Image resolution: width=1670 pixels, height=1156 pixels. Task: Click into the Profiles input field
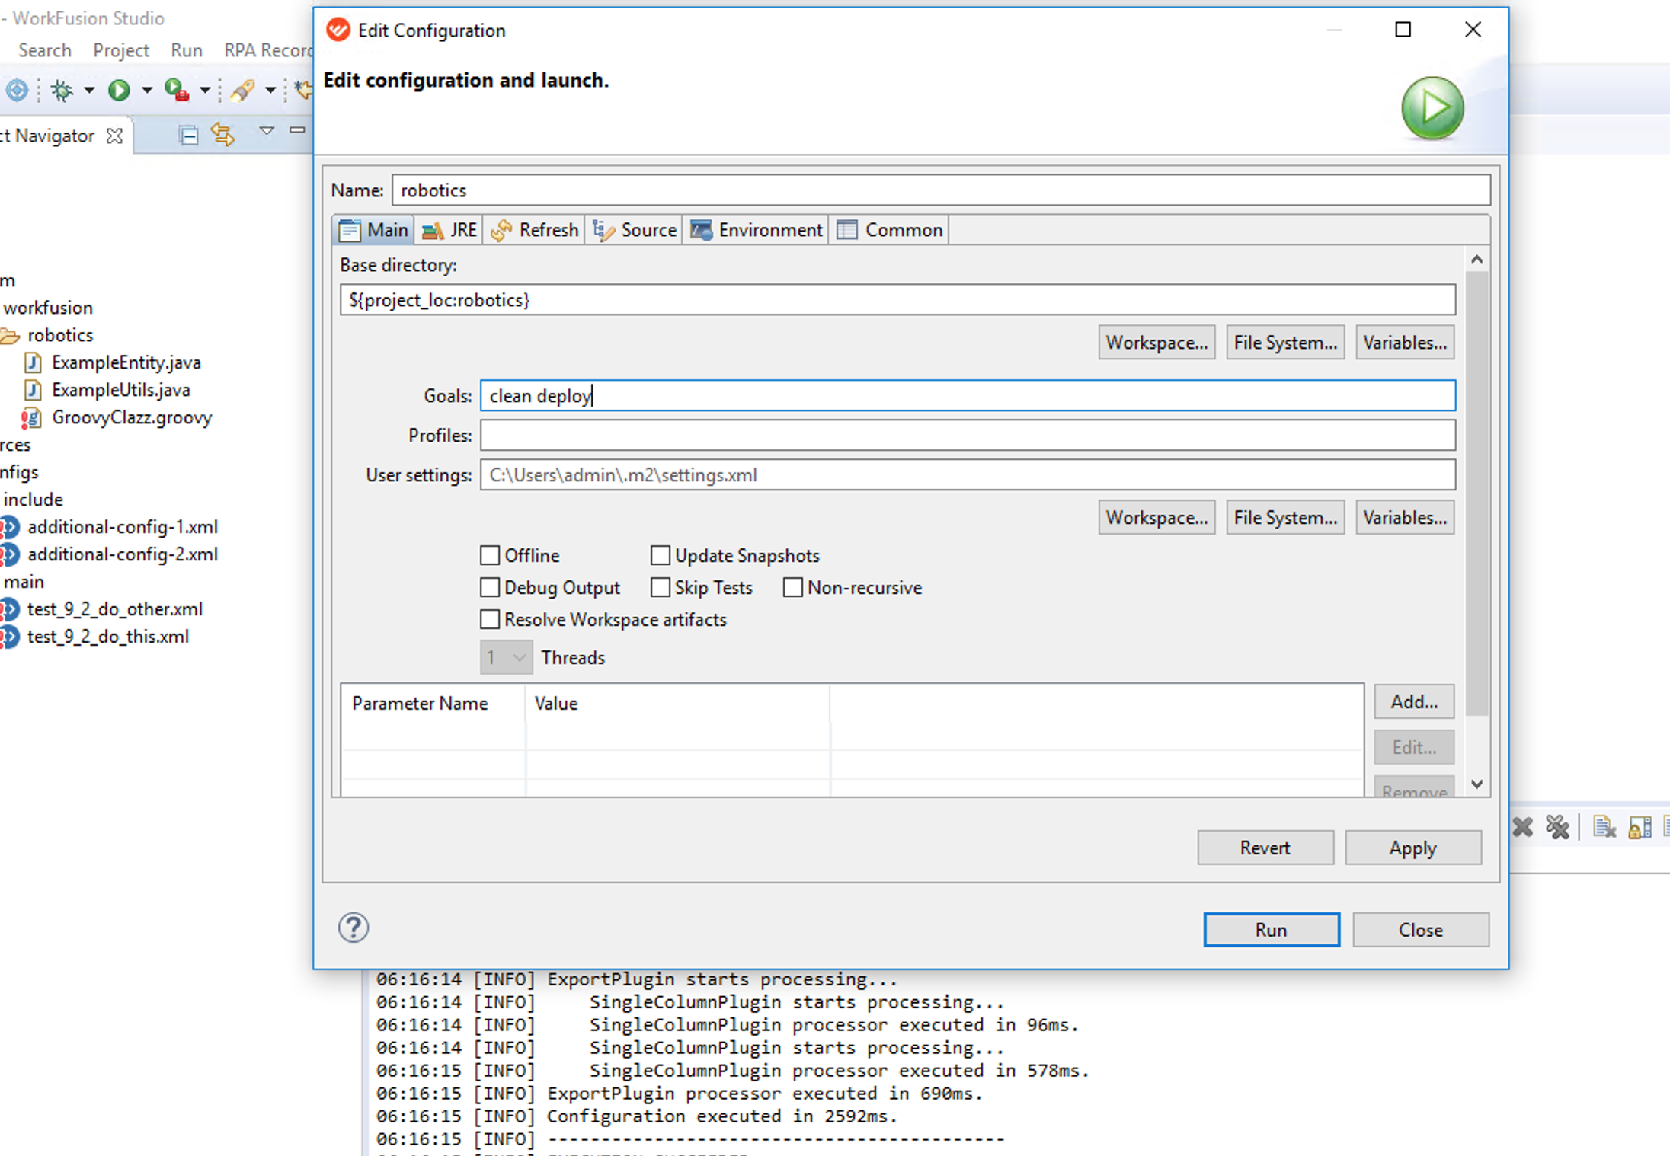point(968,436)
